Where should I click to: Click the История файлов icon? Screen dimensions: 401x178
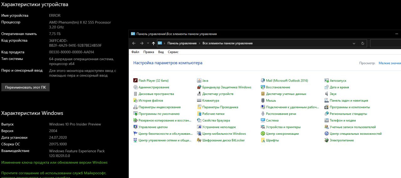coord(135,101)
